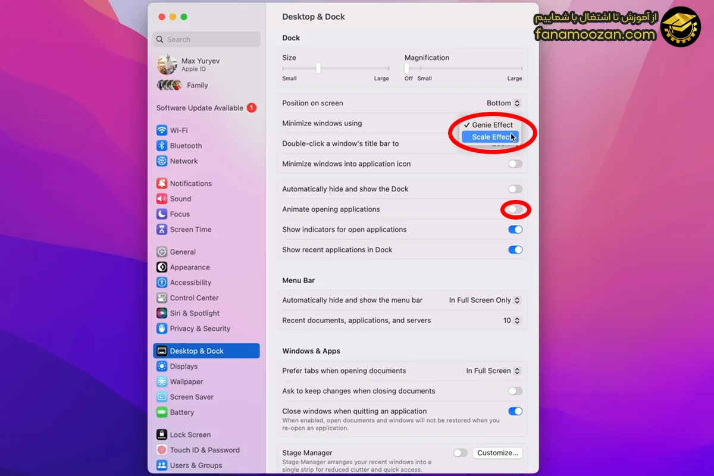Open the Screen Time hourglass icon
Screen dimensions: 714x476
click(x=162, y=230)
